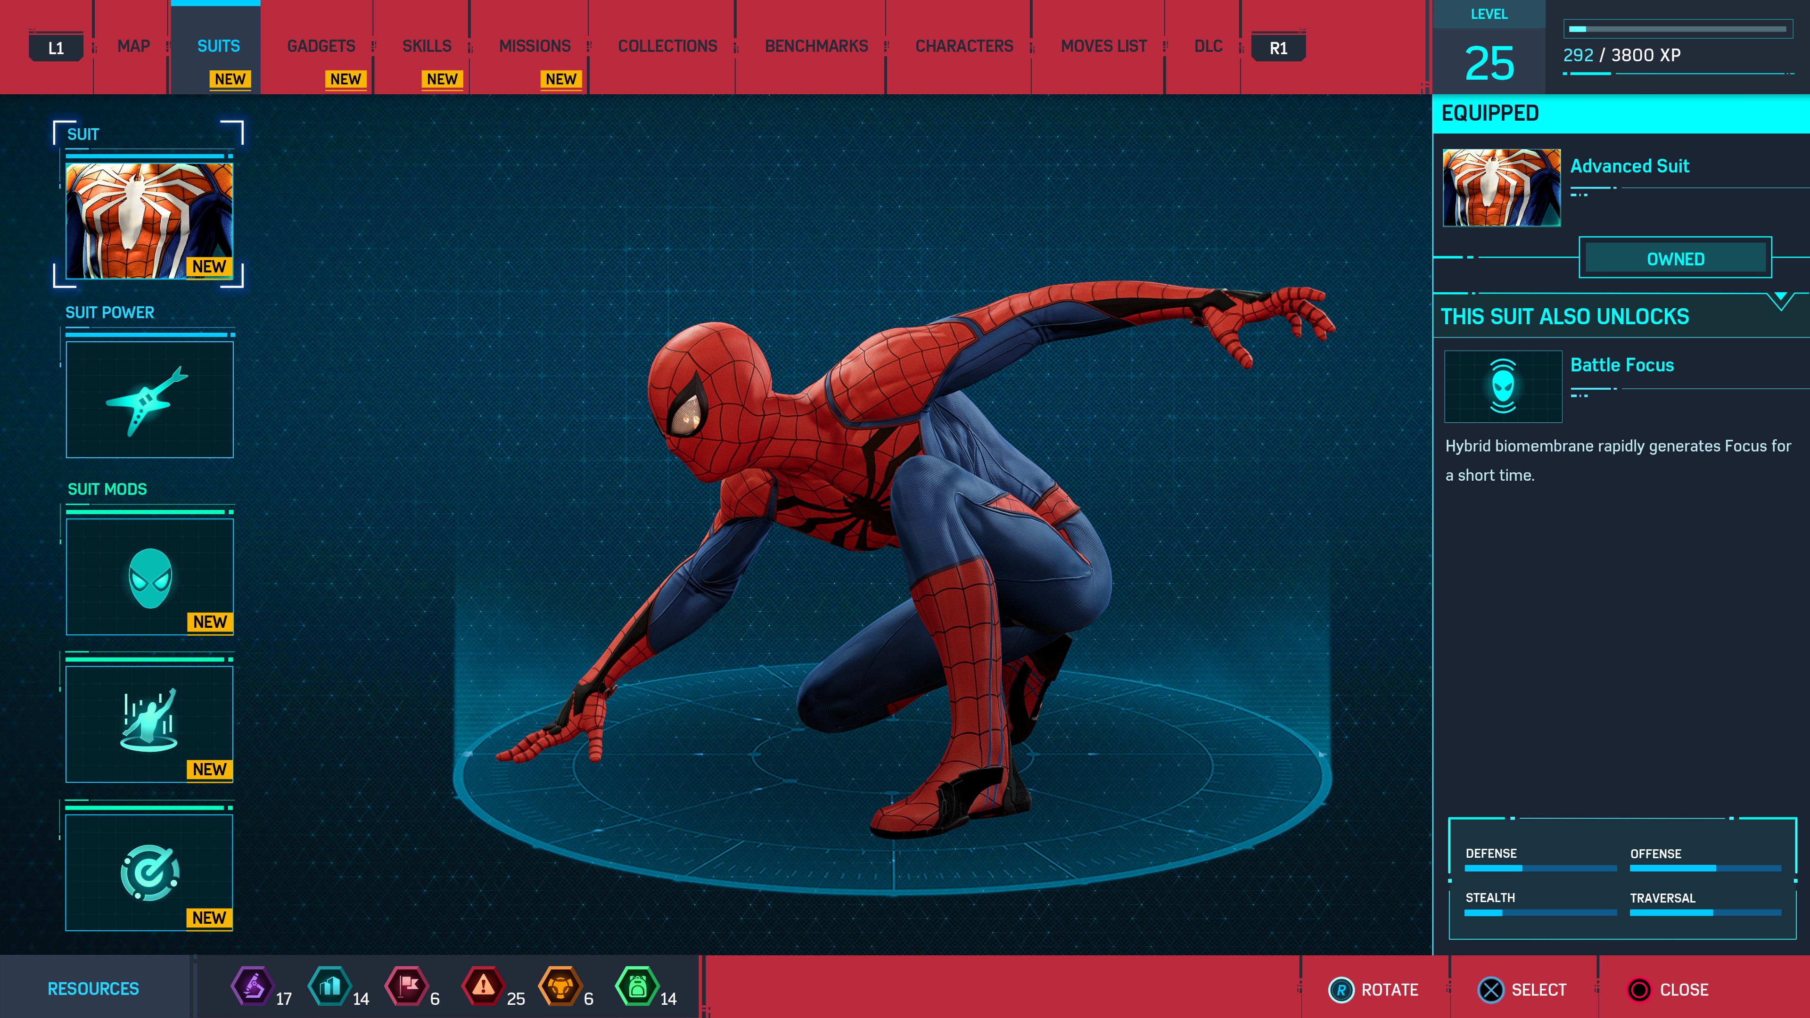Click the SUIT POWER heading
1810x1018 pixels.
pos(110,312)
